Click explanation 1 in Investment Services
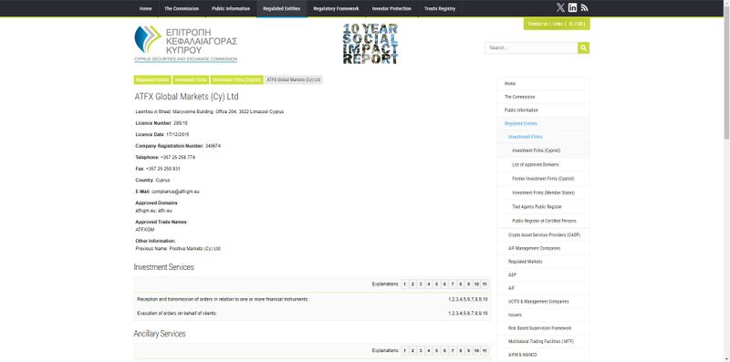Screen dimensions: 730x362 pos(404,284)
